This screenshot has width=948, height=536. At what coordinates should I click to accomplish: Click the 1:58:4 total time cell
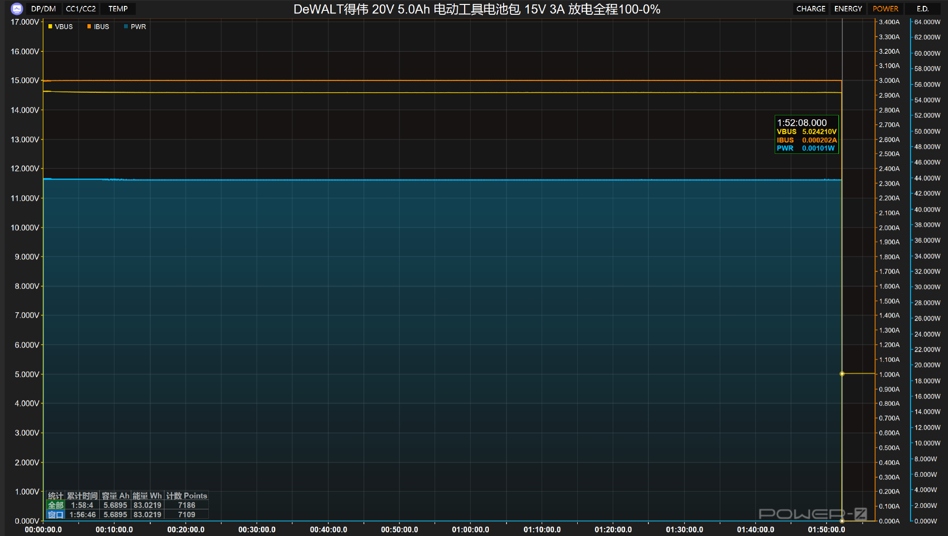point(82,505)
